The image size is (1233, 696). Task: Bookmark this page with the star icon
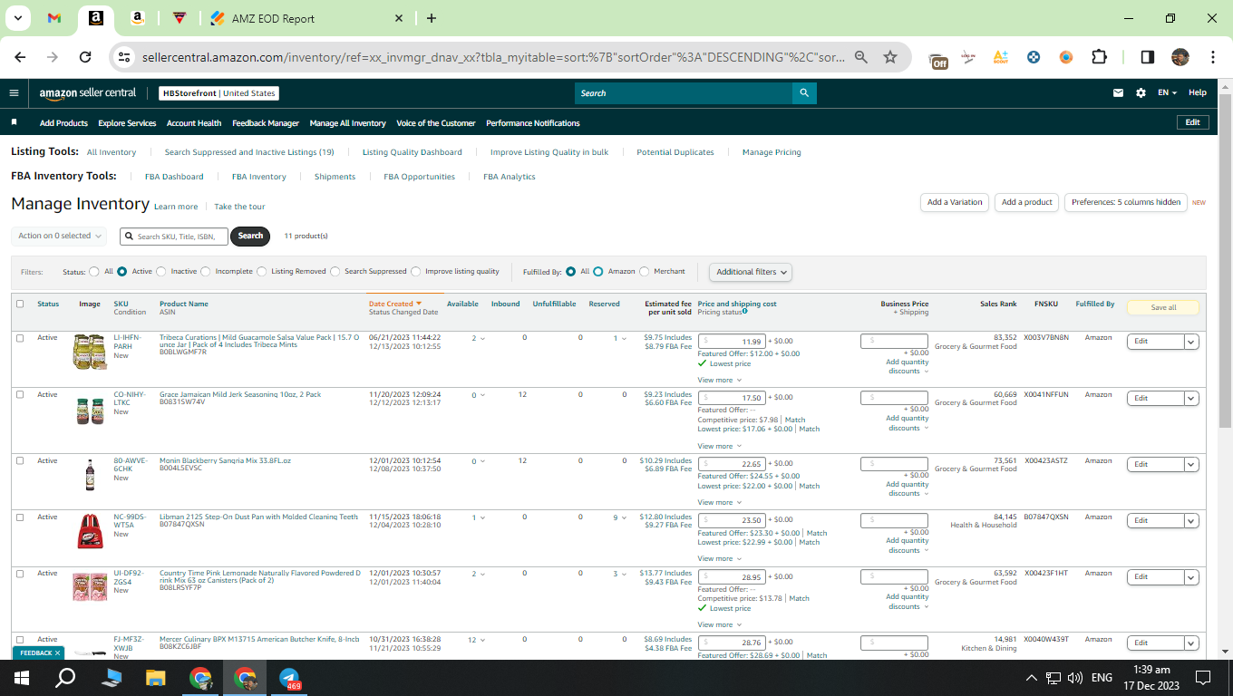pos(890,57)
